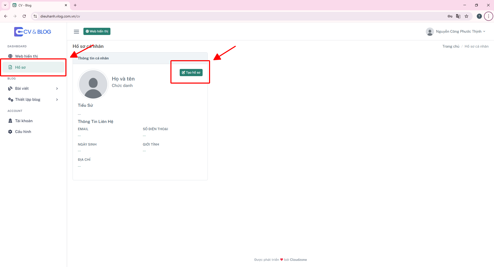The width and height of the screenshot is (494, 267).
Task: Click the Bài viết blog icon
Action: (10, 88)
